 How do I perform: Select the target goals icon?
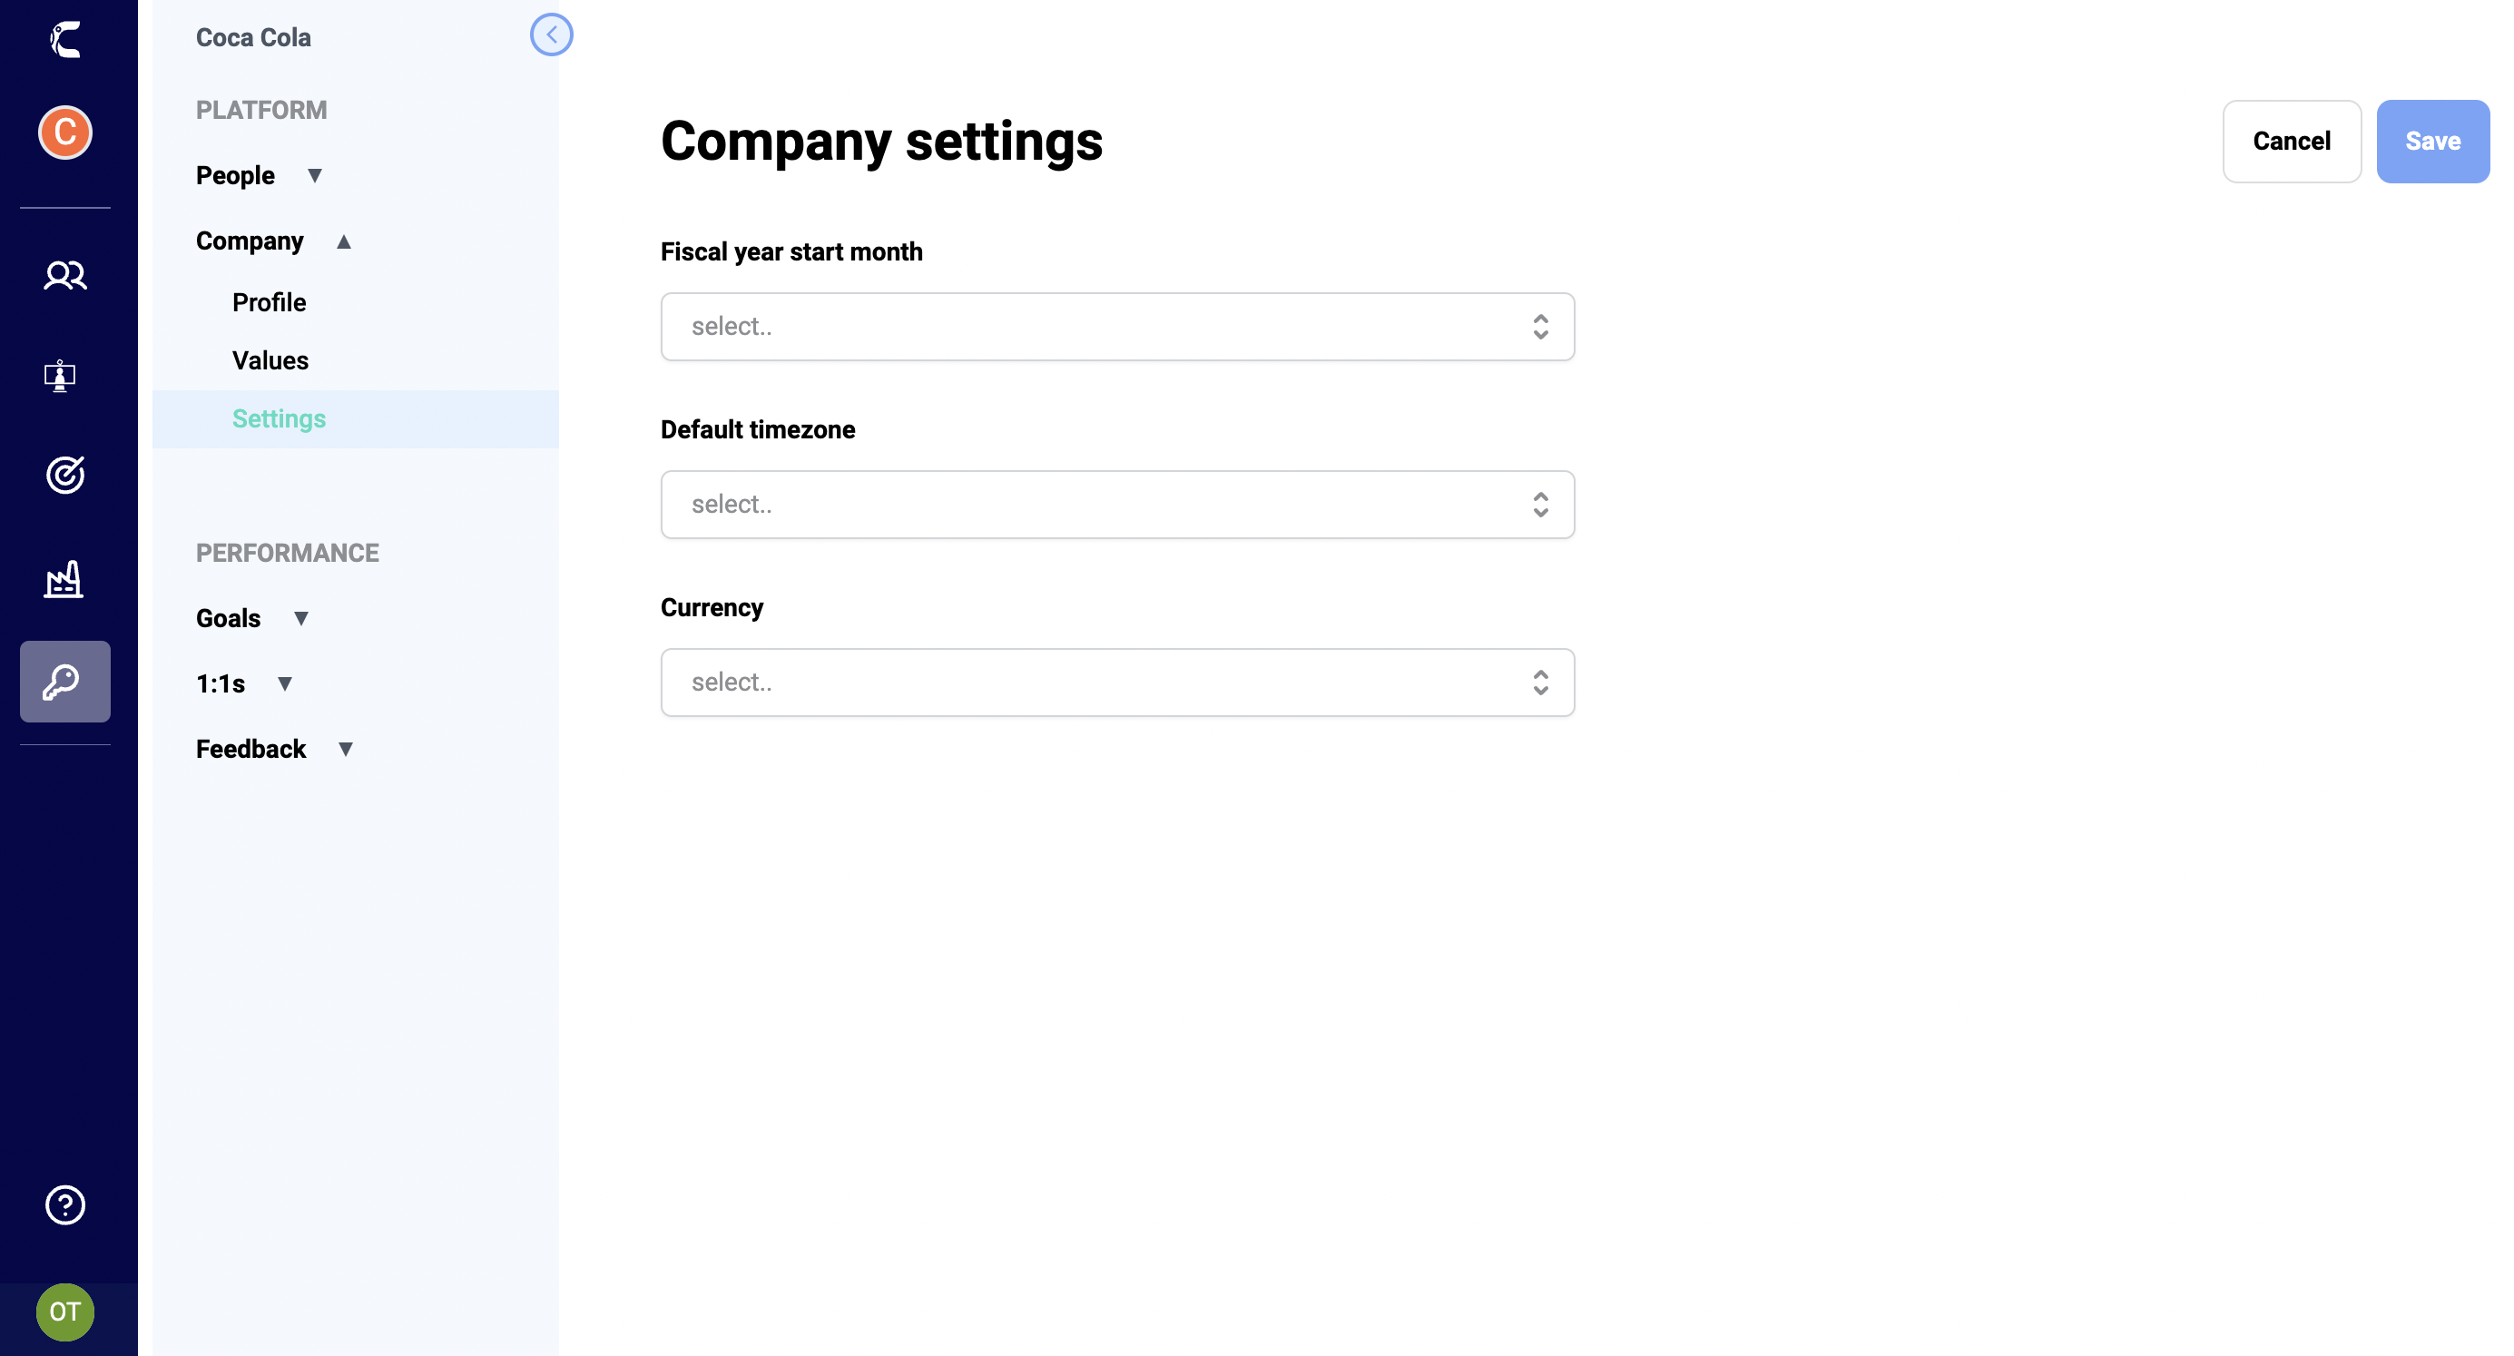click(x=64, y=476)
